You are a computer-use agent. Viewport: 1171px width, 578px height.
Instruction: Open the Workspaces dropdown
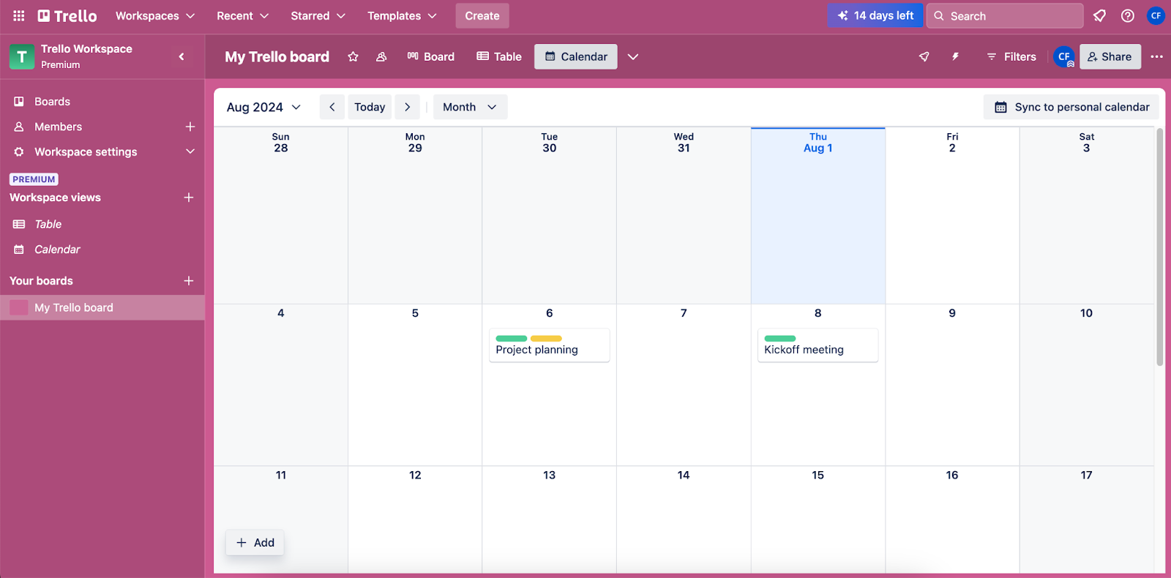coord(155,15)
